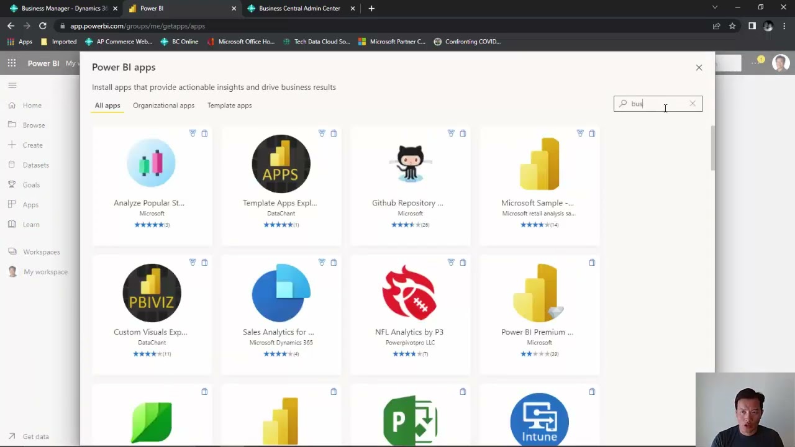Switch to Template apps tab
The image size is (795, 447).
coord(229,106)
